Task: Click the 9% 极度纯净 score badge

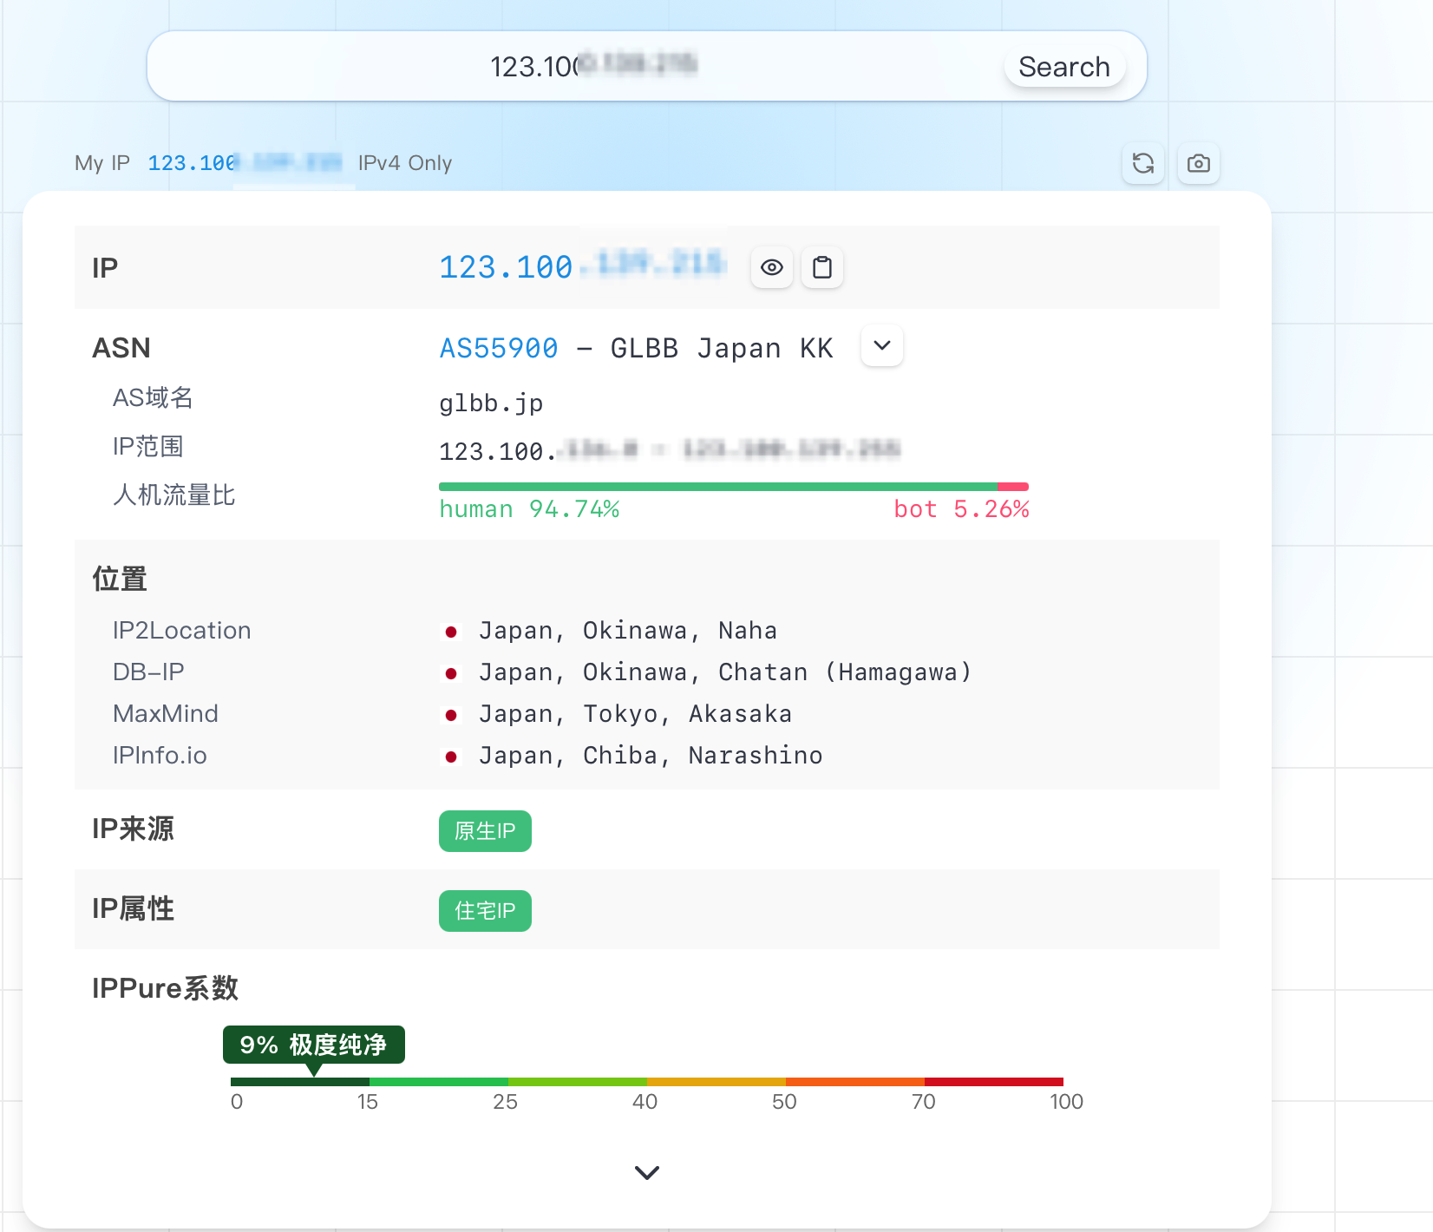Action: pos(313,1045)
